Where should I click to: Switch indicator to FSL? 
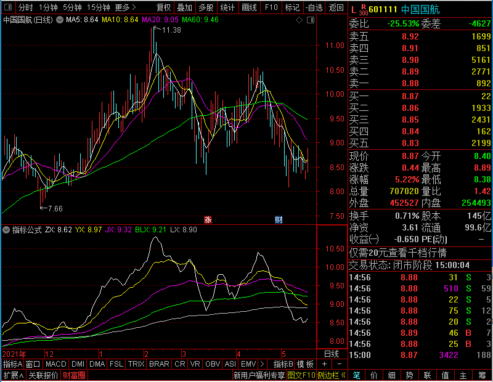pyautogui.click(x=116, y=364)
